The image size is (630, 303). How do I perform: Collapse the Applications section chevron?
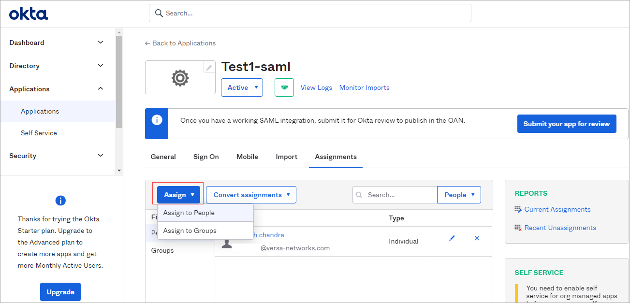coord(100,88)
